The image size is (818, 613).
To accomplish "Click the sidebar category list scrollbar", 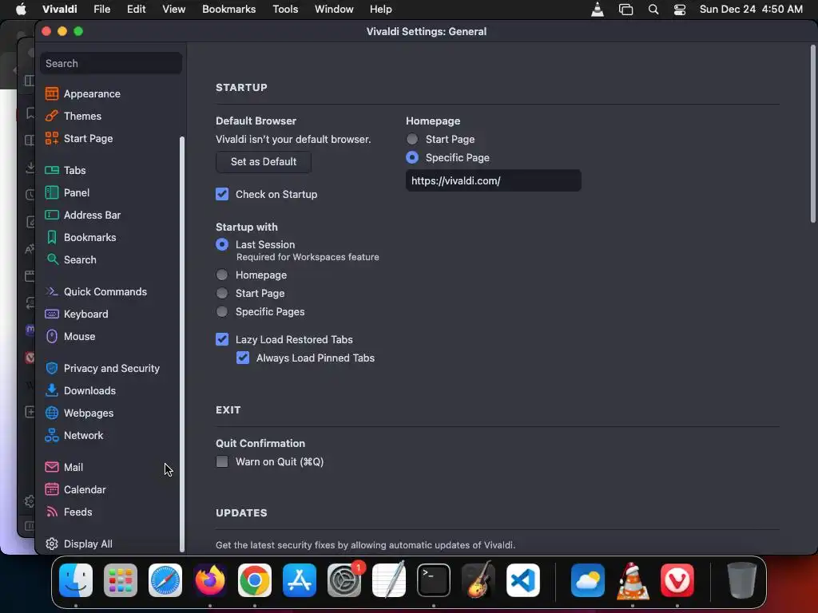I will 181,344.
